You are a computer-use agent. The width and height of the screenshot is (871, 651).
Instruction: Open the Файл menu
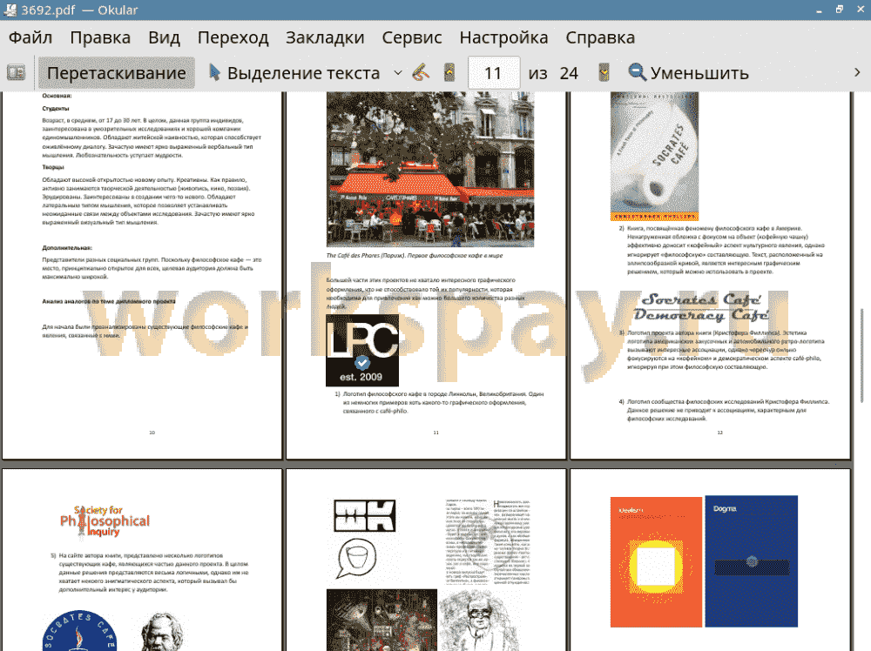[30, 37]
